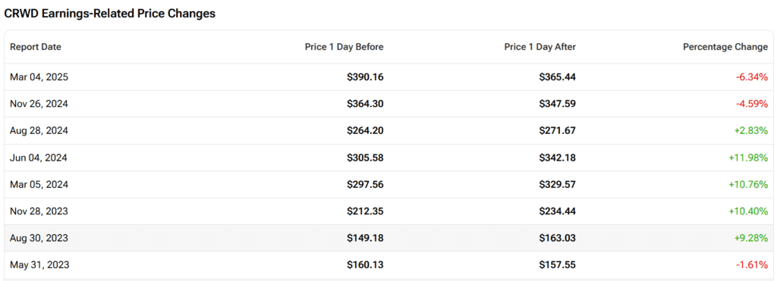Image resolution: width=777 pixels, height=281 pixels.
Task: Click the highlighted Aug 30, 2023 row
Action: point(388,238)
